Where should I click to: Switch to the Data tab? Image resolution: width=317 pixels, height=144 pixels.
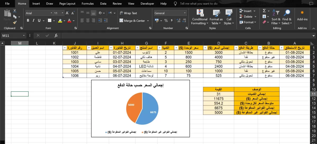103,4
